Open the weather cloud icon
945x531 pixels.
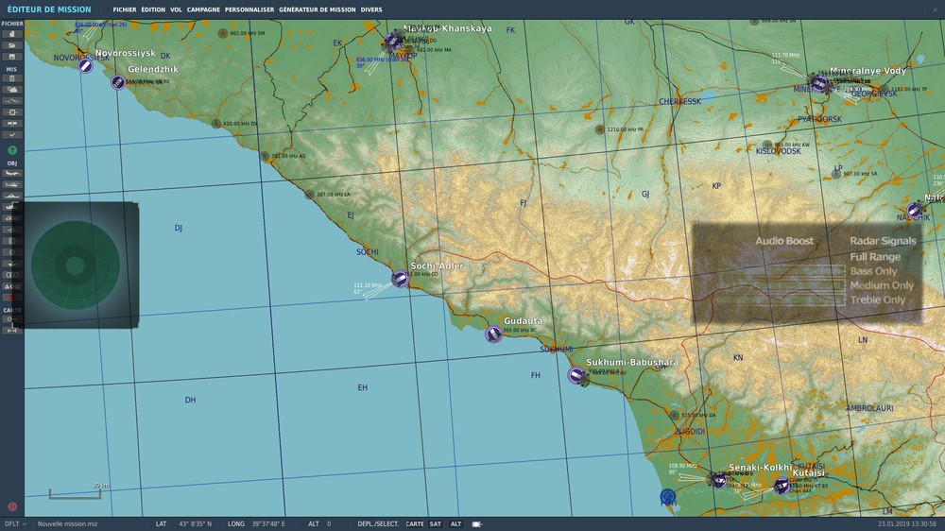point(11,90)
